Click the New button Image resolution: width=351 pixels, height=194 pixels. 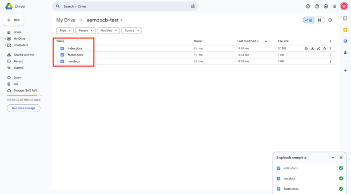[14, 20]
